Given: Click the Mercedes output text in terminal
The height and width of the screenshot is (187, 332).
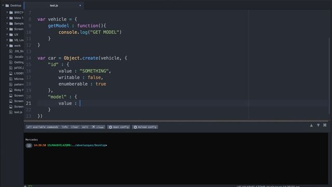Looking at the screenshot, I should (x=32, y=140).
